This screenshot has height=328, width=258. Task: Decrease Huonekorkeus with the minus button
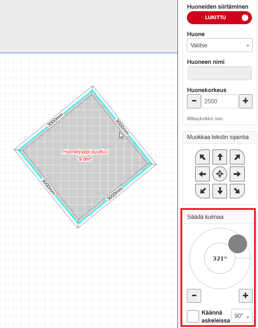tap(194, 101)
